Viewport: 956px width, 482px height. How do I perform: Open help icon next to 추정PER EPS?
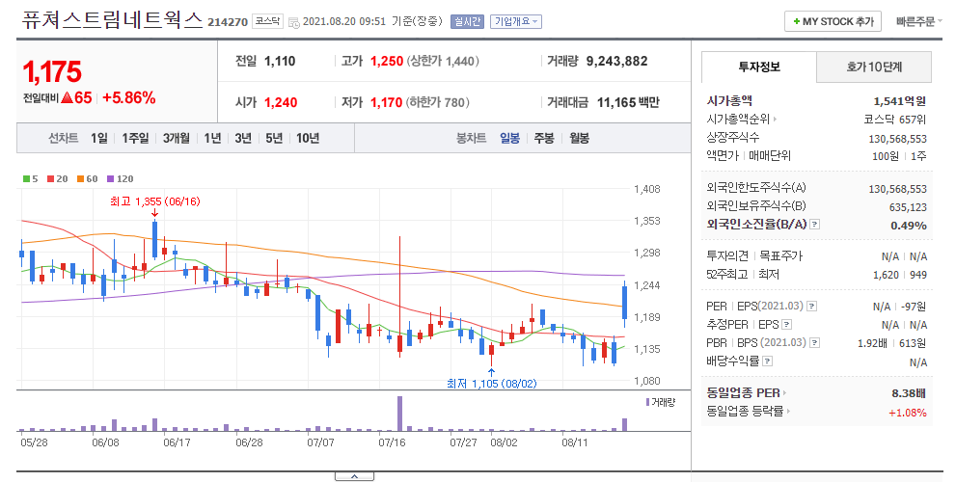click(787, 325)
